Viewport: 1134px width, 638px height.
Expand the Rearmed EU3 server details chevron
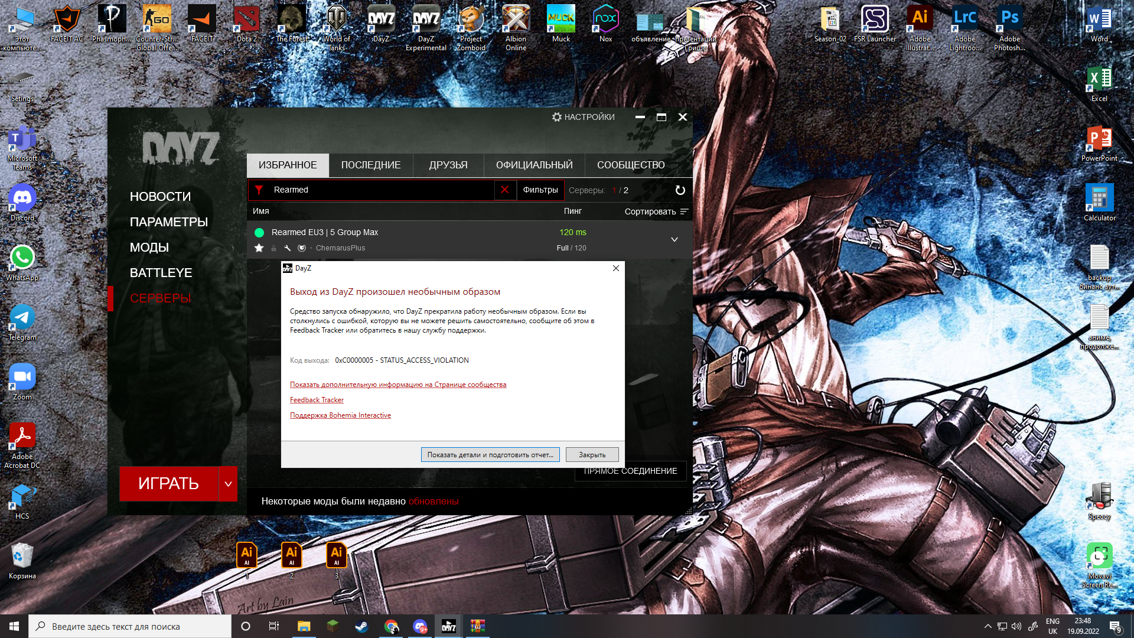tap(674, 239)
